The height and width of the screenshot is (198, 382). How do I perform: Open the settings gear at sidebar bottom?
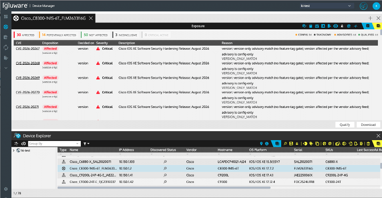(6, 189)
